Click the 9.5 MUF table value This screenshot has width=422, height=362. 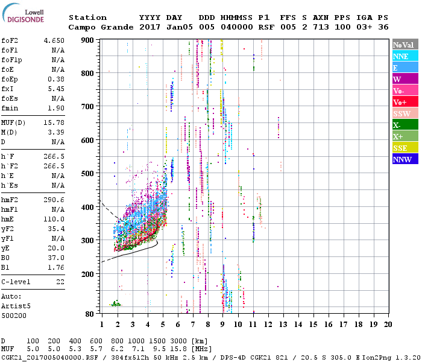click(x=159, y=349)
